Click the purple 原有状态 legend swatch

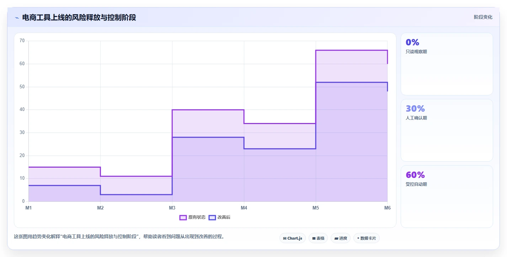[x=183, y=217]
